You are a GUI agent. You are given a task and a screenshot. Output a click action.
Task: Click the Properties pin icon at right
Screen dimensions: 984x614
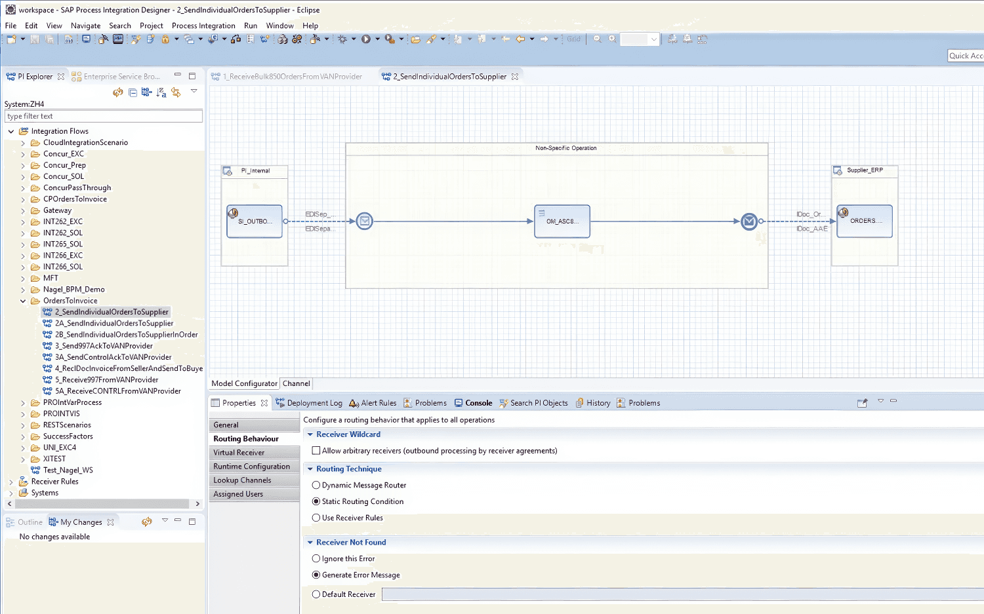(863, 403)
